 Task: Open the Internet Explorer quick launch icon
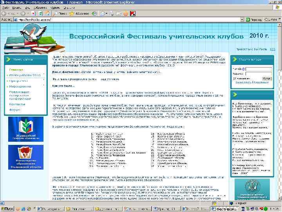tap(23, 209)
